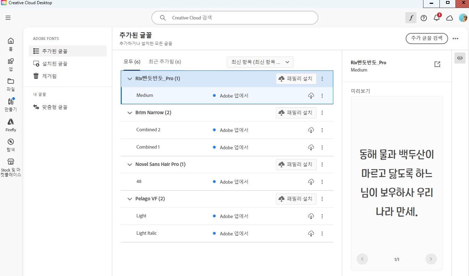Select the Combined 2 font name
The width and height of the screenshot is (469, 276).
click(148, 130)
